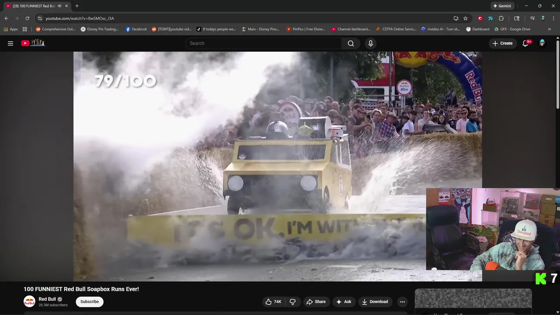Screen dimensions: 560x315
Task: Reload the current page
Action: tap(27, 18)
